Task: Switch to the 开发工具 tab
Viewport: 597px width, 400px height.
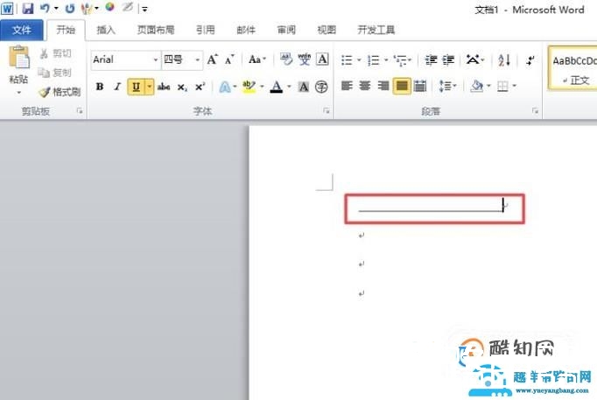Action: [x=376, y=30]
